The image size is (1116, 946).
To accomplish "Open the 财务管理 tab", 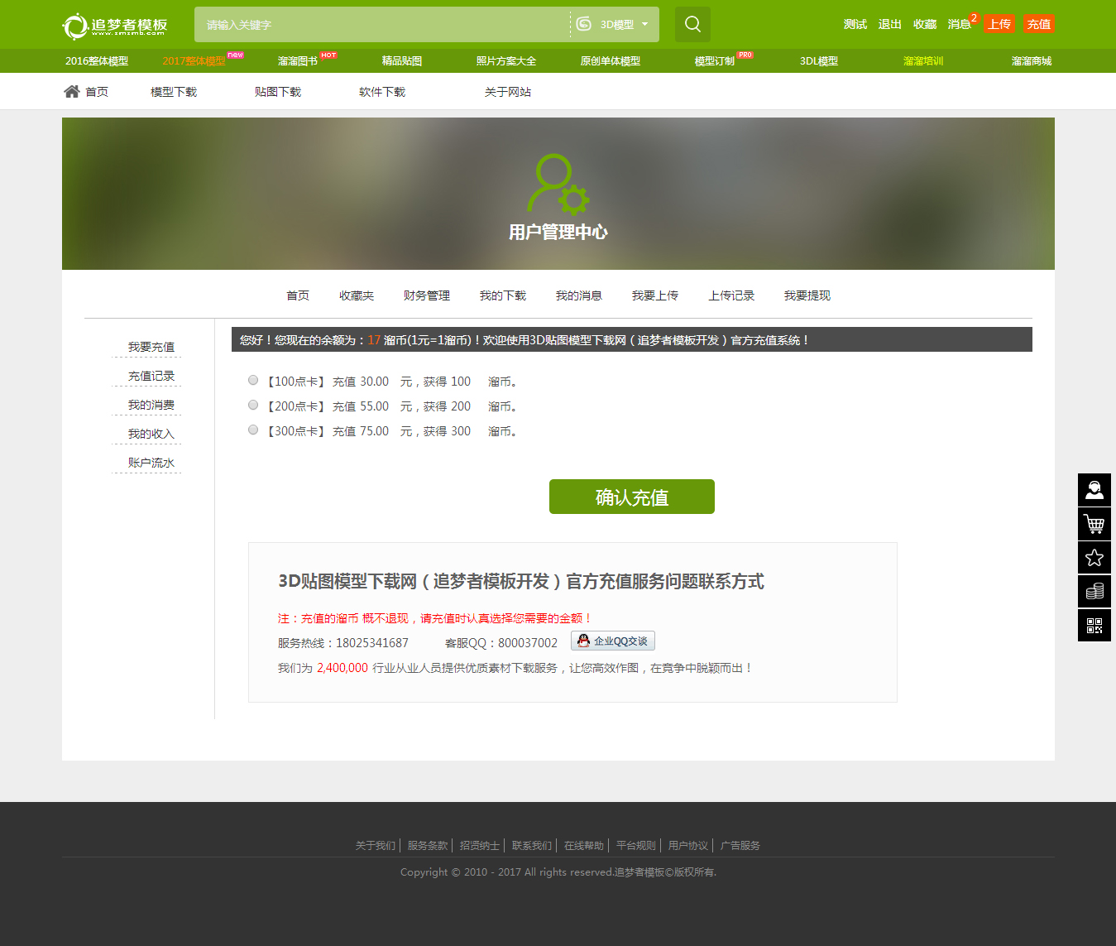I will point(426,295).
